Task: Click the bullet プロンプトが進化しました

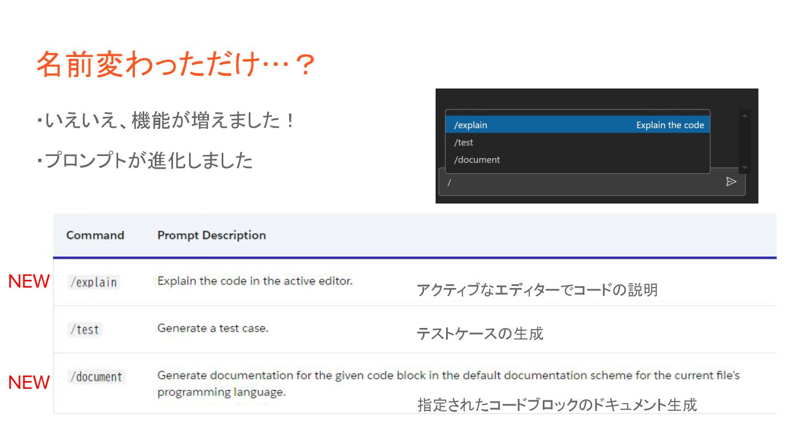Action: coord(145,161)
